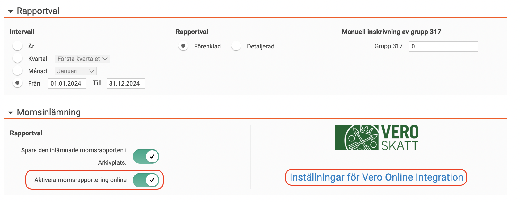
Task: Open the Första kvartalet dropdown
Action: [x=82, y=59]
